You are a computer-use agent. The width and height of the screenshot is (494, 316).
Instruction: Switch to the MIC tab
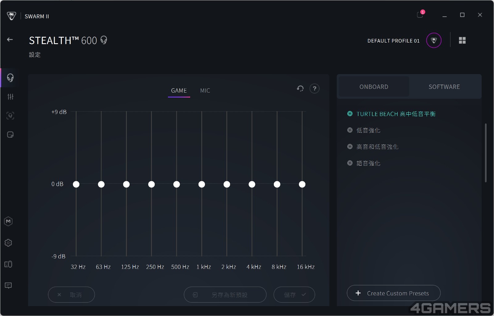coord(205,91)
